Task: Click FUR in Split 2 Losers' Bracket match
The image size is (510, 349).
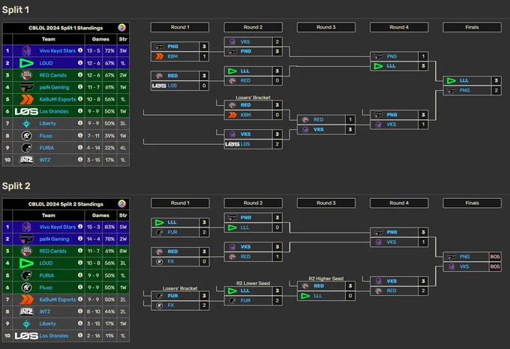Action: tap(172, 296)
